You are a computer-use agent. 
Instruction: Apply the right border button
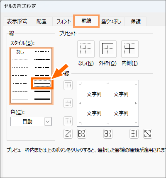point(134,134)
